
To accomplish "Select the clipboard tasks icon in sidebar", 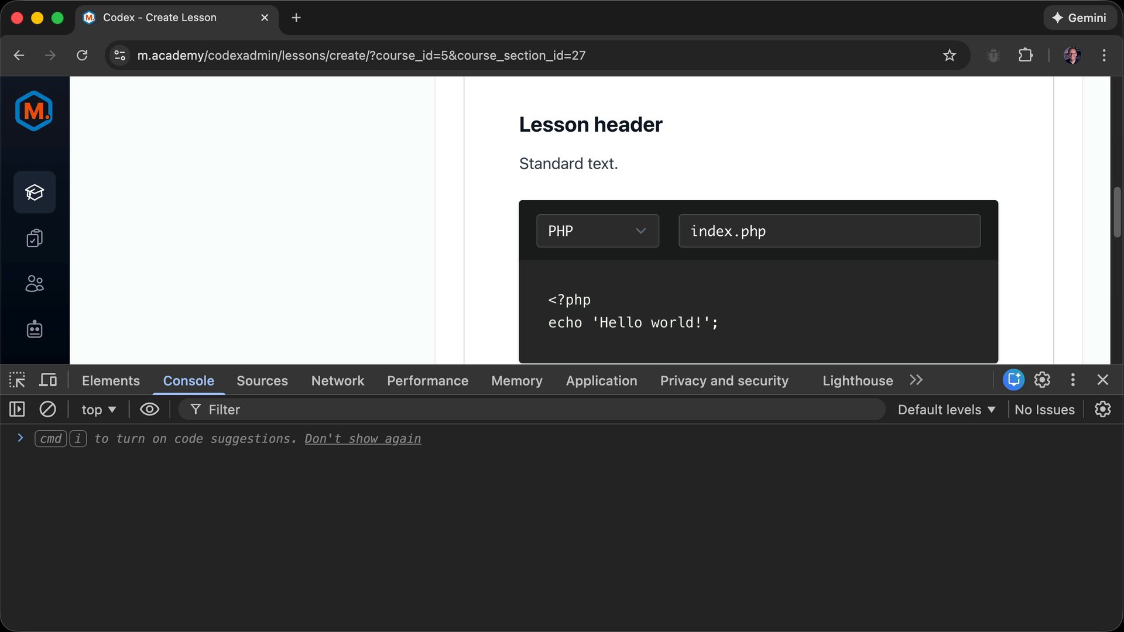I will (x=34, y=238).
